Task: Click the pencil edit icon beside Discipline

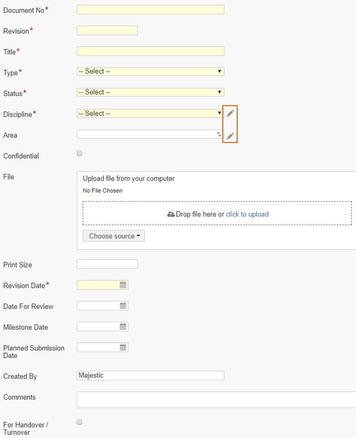Action: pos(230,114)
